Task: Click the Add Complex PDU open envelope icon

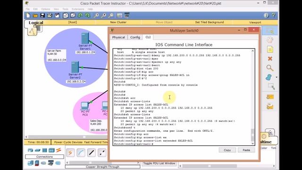Action: (x=270, y=106)
